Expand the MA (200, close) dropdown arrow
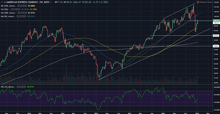 click(16, 13)
